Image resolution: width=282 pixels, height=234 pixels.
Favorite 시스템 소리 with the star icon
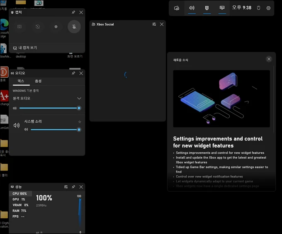80,122
